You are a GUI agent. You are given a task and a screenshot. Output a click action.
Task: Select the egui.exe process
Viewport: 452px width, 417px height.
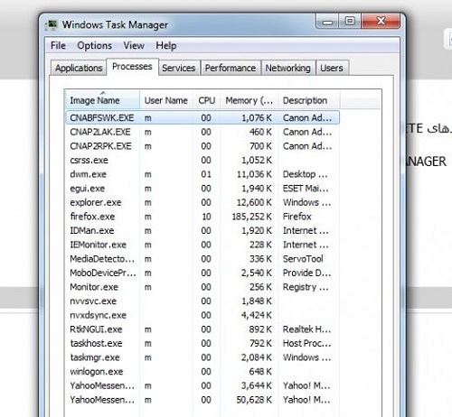click(x=202, y=189)
